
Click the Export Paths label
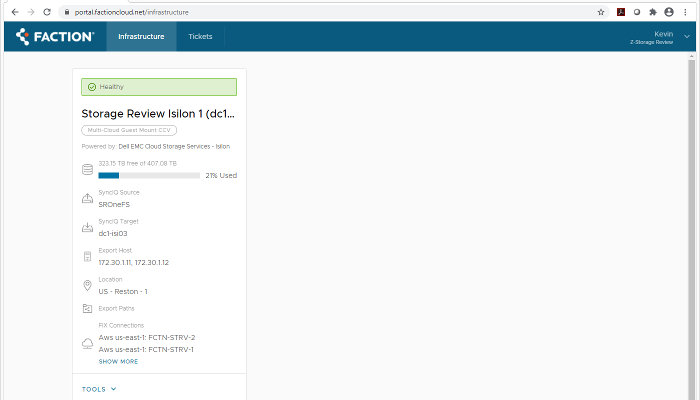(x=116, y=308)
